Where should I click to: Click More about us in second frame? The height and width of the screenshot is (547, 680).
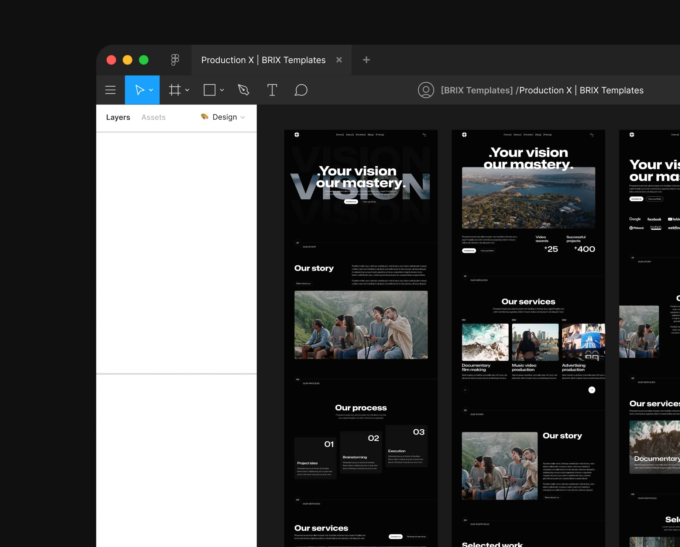552,498
